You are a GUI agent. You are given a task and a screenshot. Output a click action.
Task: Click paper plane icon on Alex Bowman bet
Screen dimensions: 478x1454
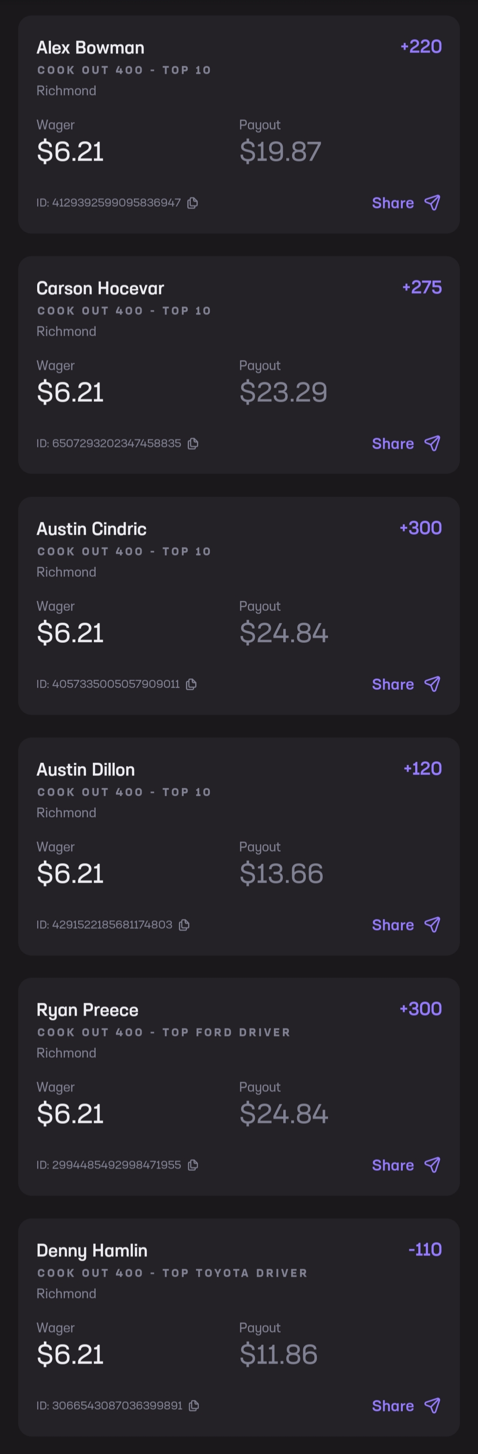pyautogui.click(x=432, y=202)
